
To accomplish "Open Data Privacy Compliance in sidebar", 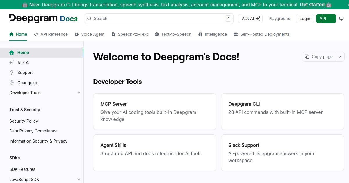I will tap(33, 131).
